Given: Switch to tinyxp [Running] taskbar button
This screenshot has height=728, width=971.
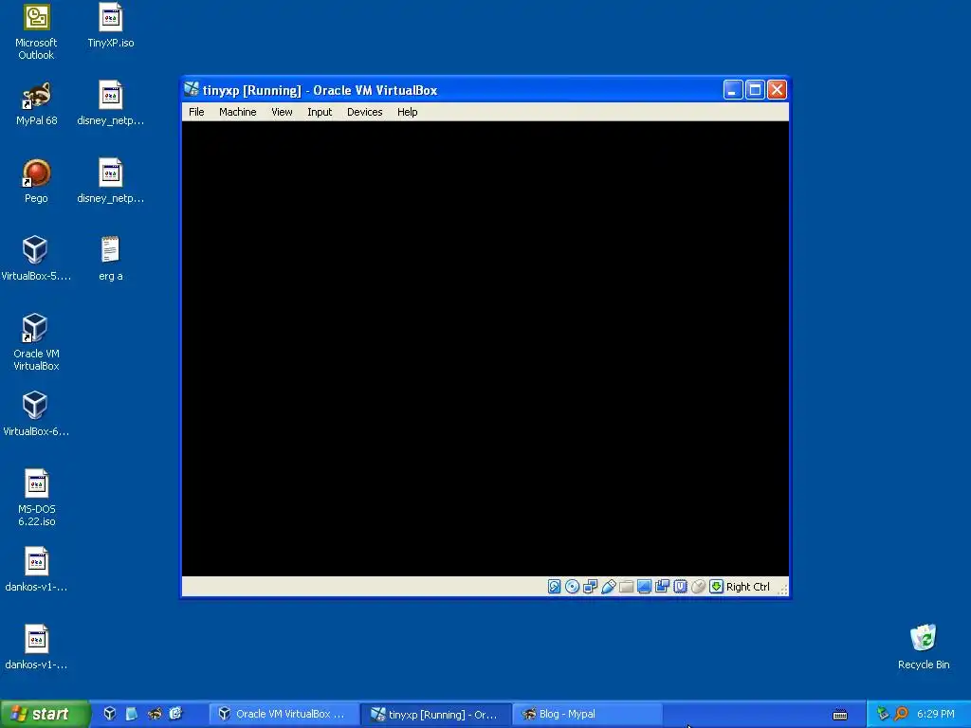Looking at the screenshot, I should [436, 715].
